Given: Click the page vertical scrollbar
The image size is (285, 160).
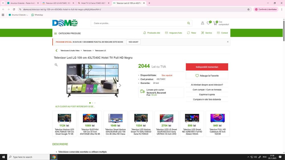Looking at the screenshot, I should [284, 31].
